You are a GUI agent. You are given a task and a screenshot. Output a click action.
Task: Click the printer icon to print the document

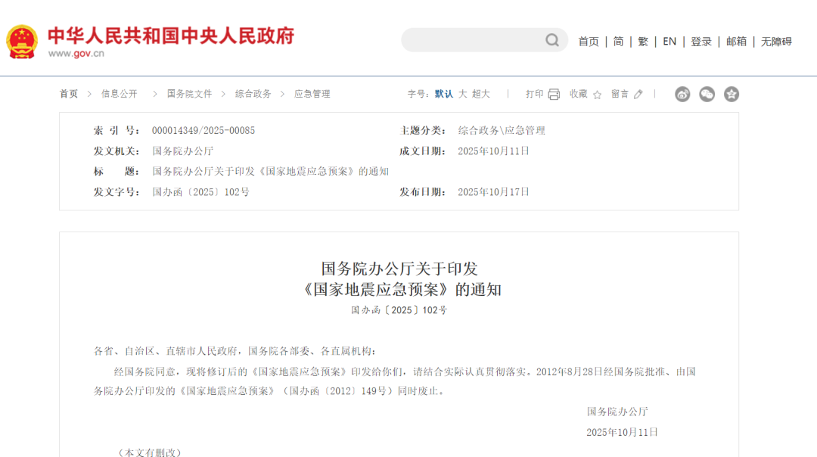coord(555,93)
